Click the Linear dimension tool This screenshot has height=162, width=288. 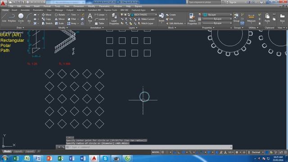pos(100,15)
